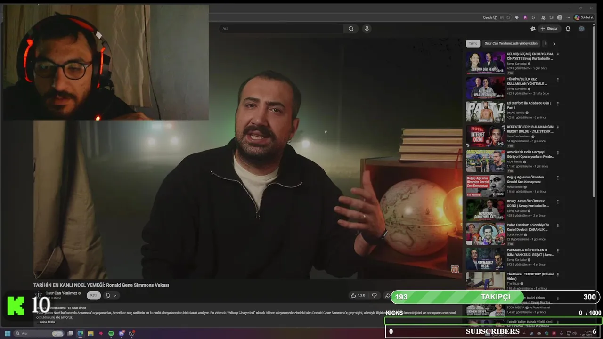Show more filter chips with right arrow
The height and width of the screenshot is (339, 603).
coord(554,44)
